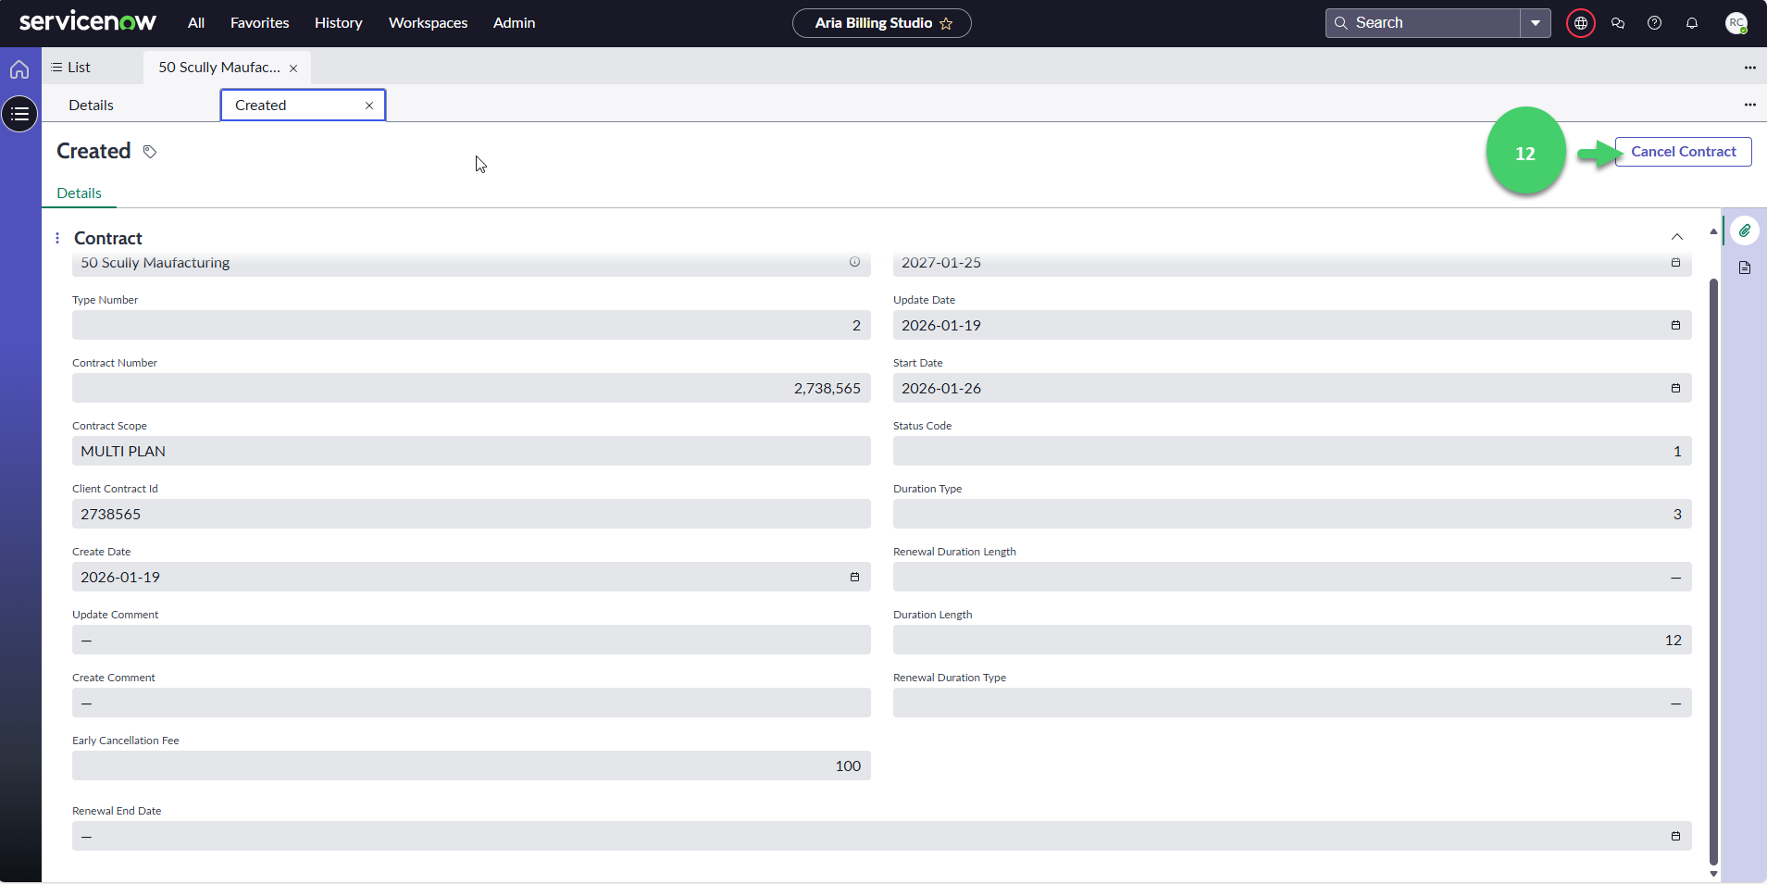Open the home icon in sidebar

19,69
